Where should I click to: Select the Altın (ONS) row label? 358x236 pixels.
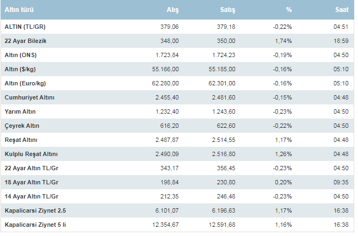(x=21, y=55)
